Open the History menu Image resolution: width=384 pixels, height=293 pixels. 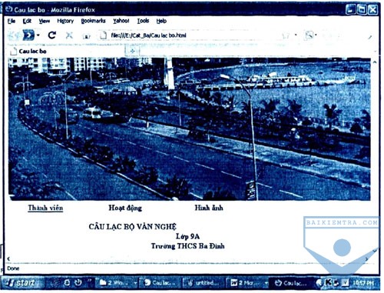click(65, 21)
